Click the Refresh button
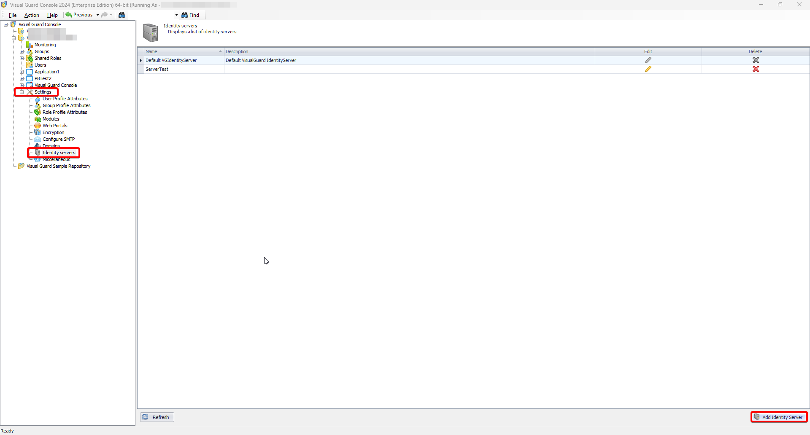The width and height of the screenshot is (810, 435). click(157, 417)
